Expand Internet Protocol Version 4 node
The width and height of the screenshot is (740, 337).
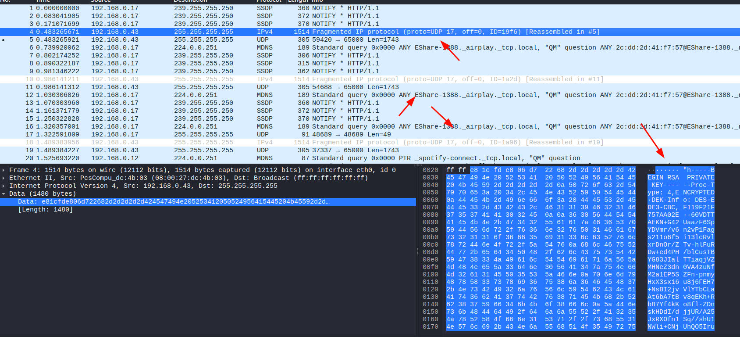pyautogui.click(x=4, y=186)
